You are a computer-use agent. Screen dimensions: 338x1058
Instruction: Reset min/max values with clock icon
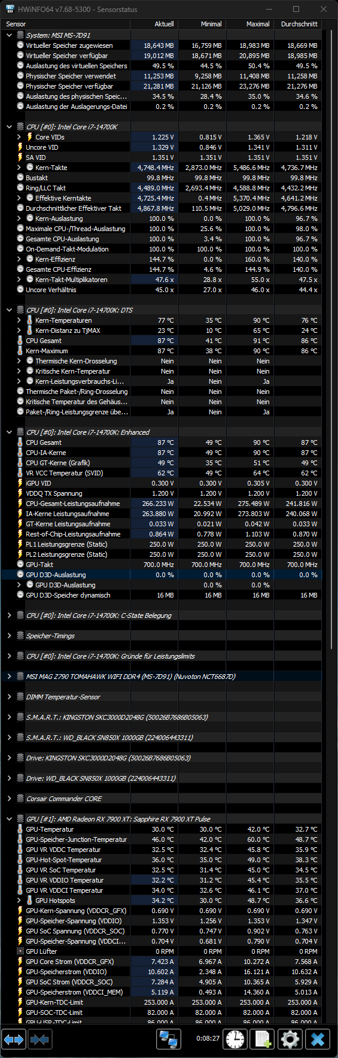point(236,1039)
